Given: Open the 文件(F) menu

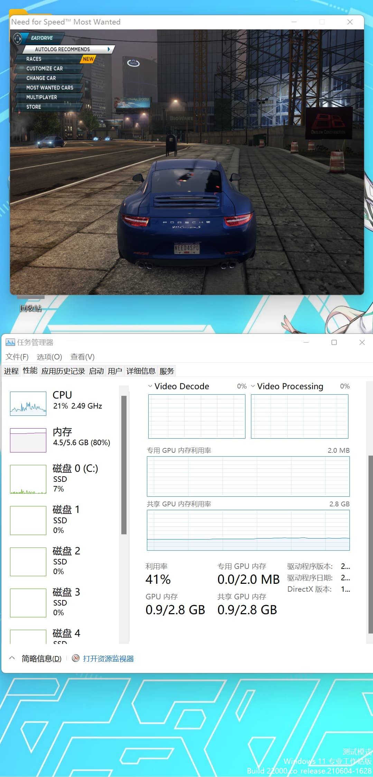Looking at the screenshot, I should tap(17, 357).
